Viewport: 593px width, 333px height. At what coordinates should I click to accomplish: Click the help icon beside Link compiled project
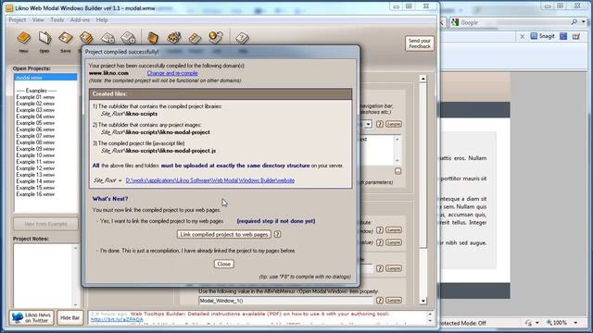click(x=277, y=234)
